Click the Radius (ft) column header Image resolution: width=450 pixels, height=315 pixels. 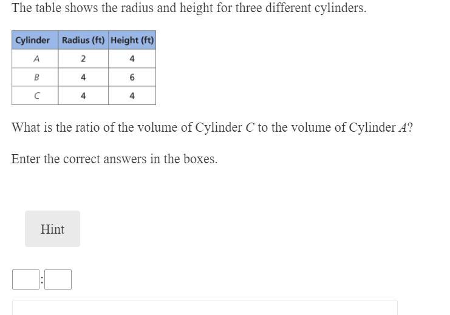click(x=83, y=40)
